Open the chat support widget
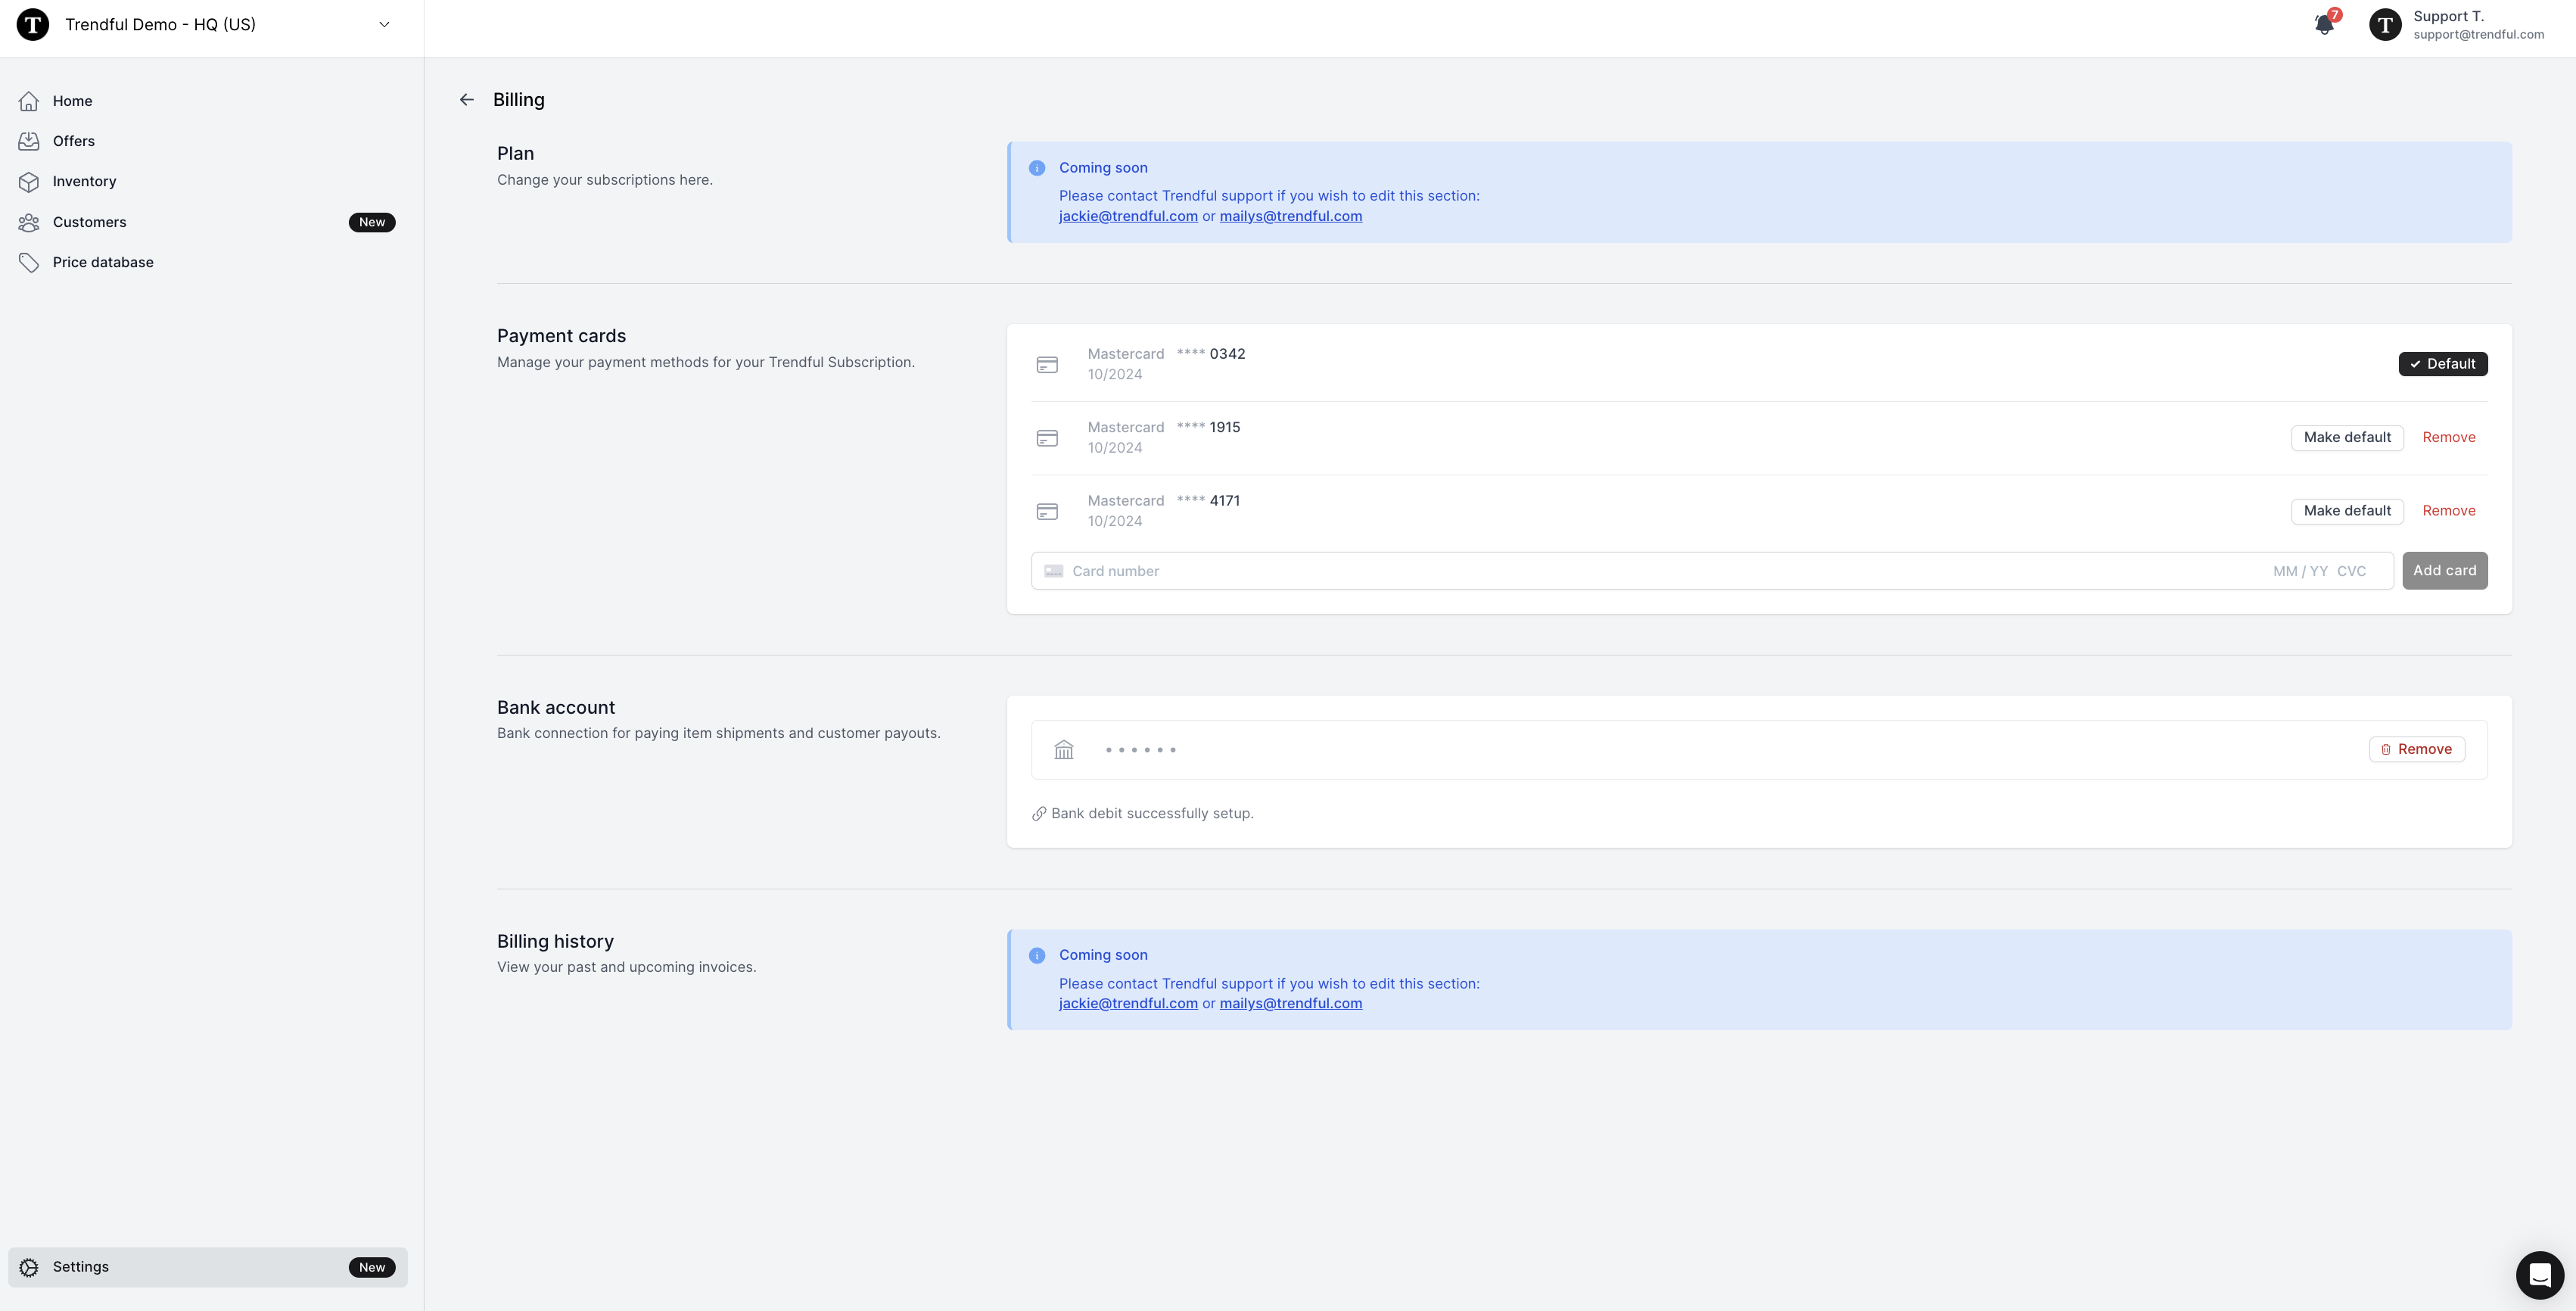2576x1311 pixels. coord(2539,1274)
